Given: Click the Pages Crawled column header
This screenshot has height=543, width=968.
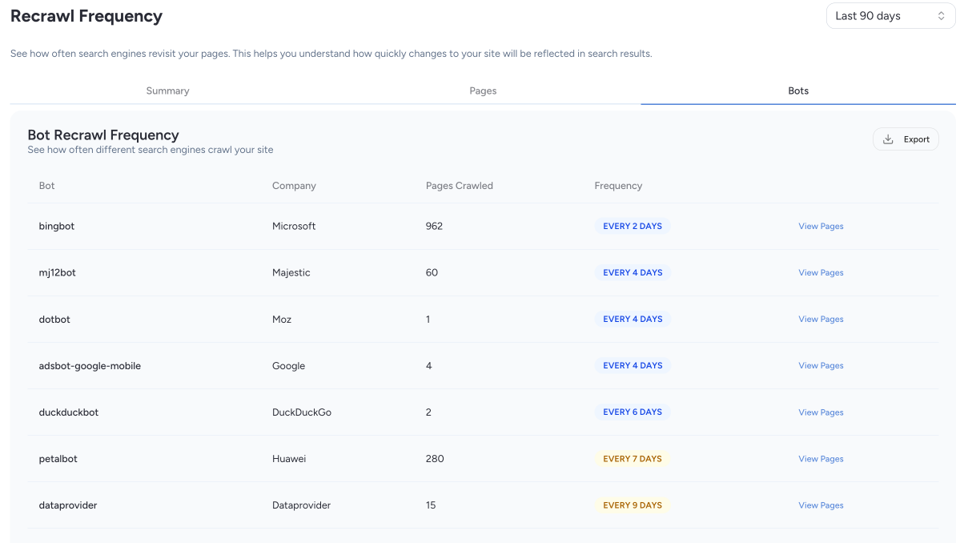Looking at the screenshot, I should [459, 186].
